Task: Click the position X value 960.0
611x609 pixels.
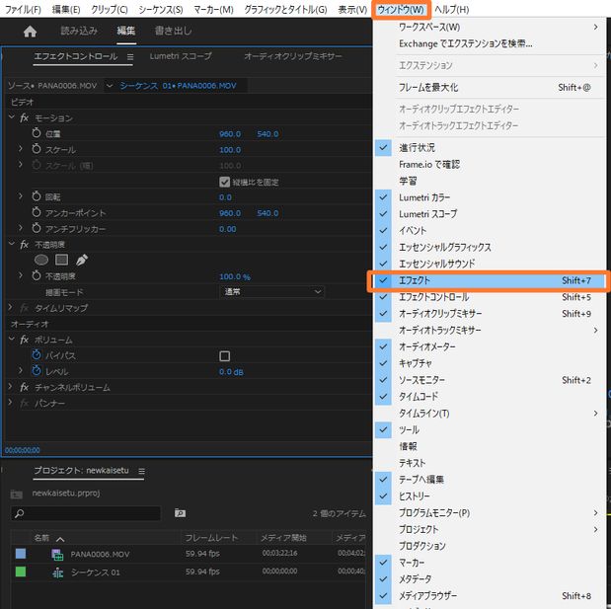Action: coord(230,134)
